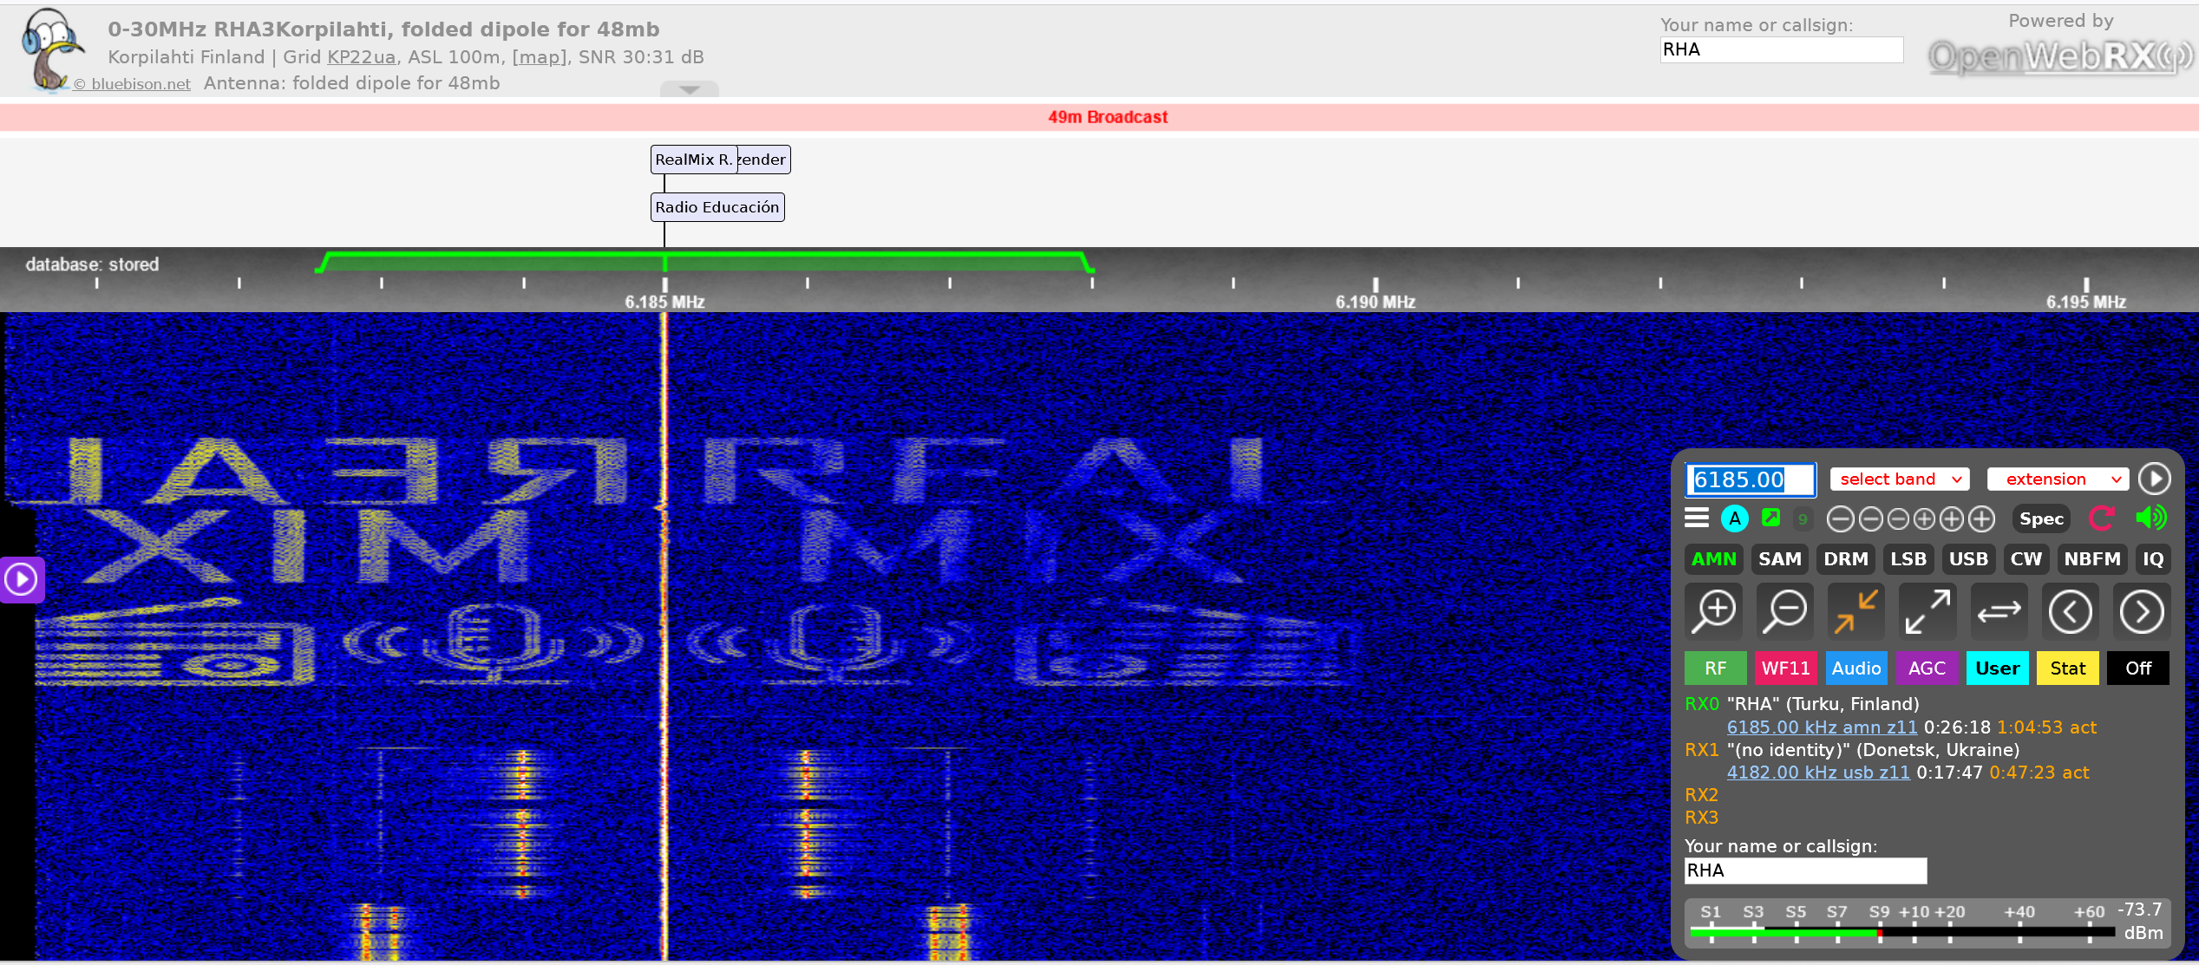
Task: Select IQ demodulation mode
Action: tap(2153, 559)
